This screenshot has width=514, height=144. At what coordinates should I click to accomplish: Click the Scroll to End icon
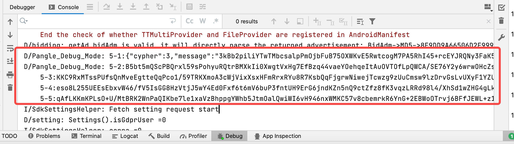pyautogui.click(x=10, y=61)
